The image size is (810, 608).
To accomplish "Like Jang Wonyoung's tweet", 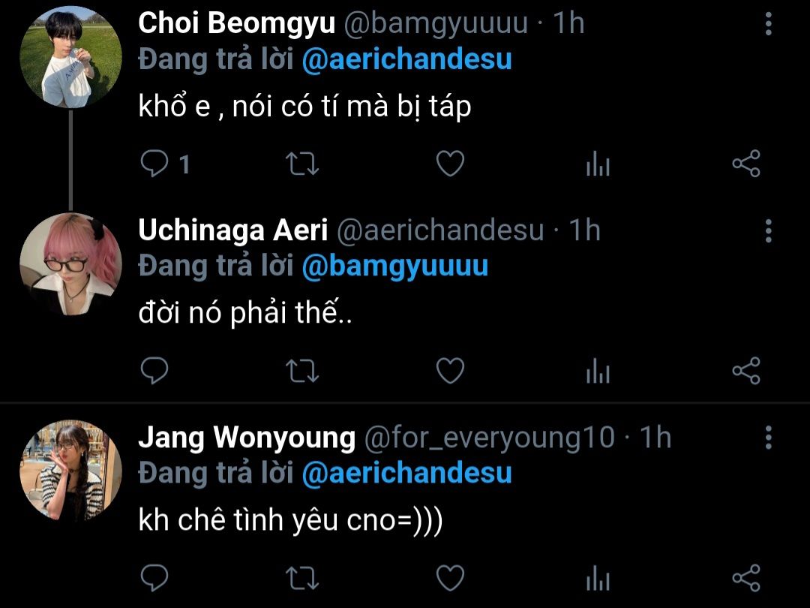I will [x=450, y=577].
